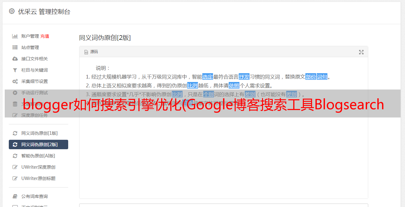Viewport: 405px width, 207px height.
Task: Click the red 充值 recharge link
Action: coord(45,36)
